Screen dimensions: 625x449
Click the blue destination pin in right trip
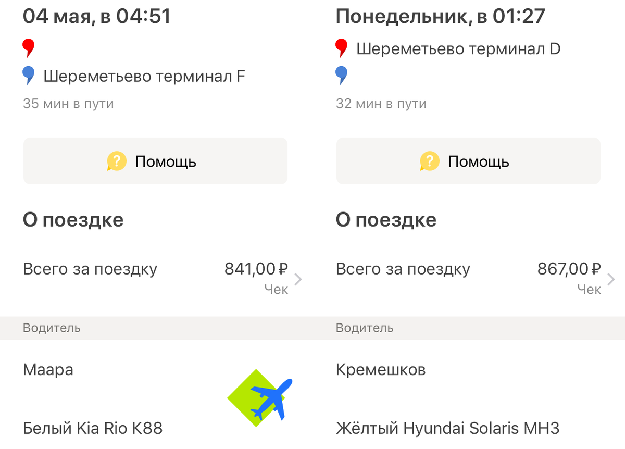pos(342,76)
